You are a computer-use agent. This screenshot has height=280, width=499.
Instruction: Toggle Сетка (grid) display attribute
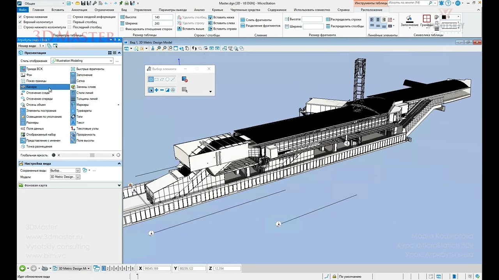pos(80,81)
